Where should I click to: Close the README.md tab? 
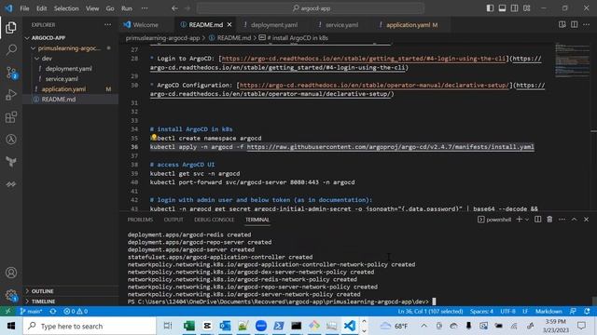click(229, 25)
